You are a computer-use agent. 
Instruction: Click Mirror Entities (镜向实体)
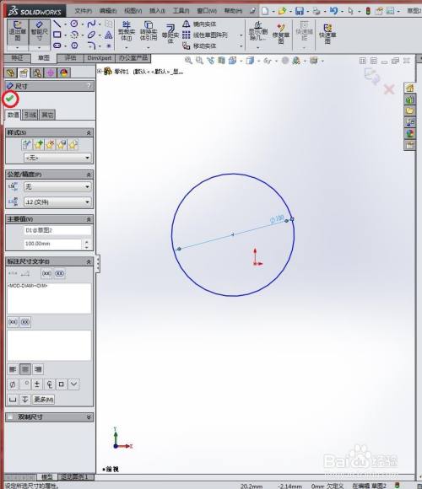pyautogui.click(x=199, y=24)
